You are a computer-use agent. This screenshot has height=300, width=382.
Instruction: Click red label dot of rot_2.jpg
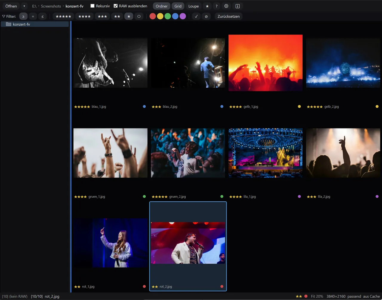pyautogui.click(x=222, y=287)
